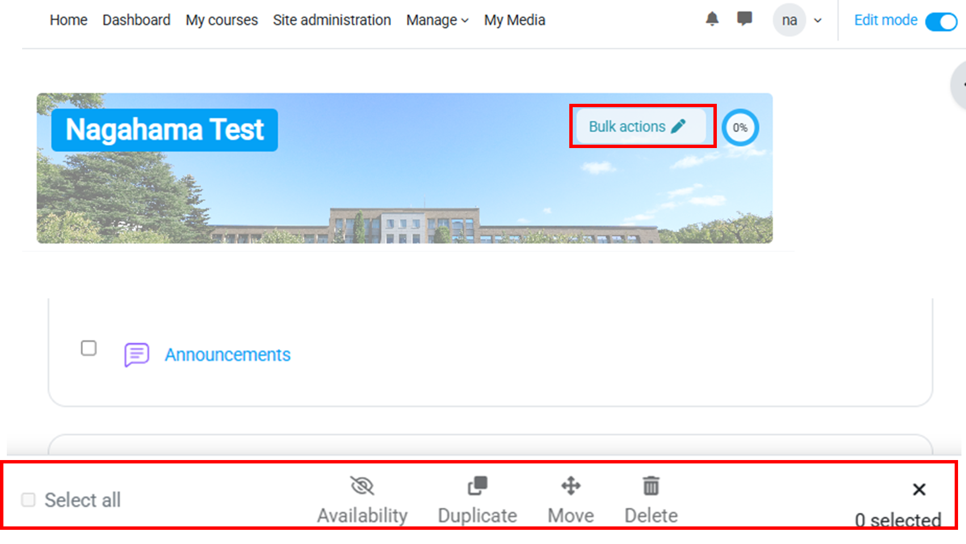Viewport: 966px width, 544px height.
Task: Tick the checkbox beside Announcements
Action: pos(89,348)
